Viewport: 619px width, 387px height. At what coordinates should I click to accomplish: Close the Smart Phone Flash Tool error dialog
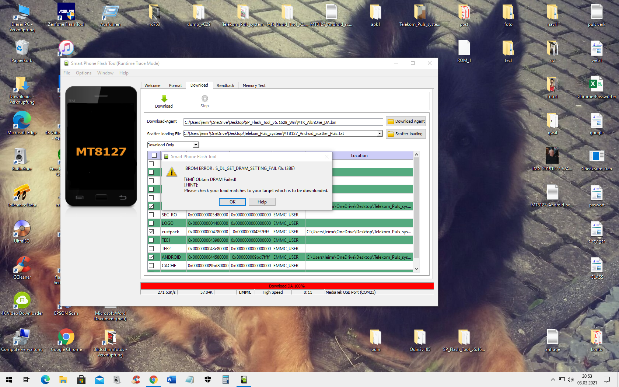326,157
